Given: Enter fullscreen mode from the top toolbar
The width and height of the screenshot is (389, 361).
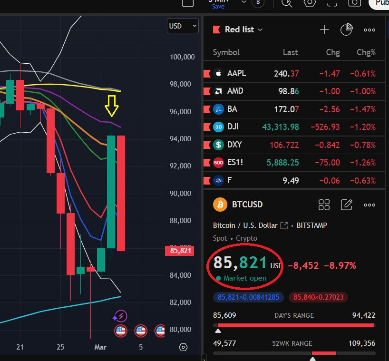Looking at the screenshot, I should [332, 3].
